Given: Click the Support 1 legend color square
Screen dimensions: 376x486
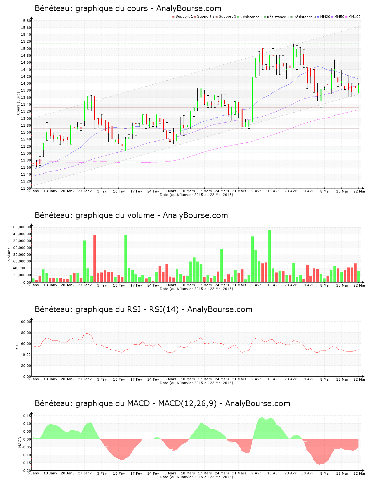Looking at the screenshot, I should coord(173,17).
